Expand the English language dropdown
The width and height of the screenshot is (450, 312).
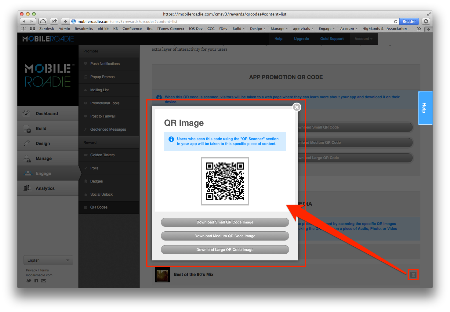48,260
